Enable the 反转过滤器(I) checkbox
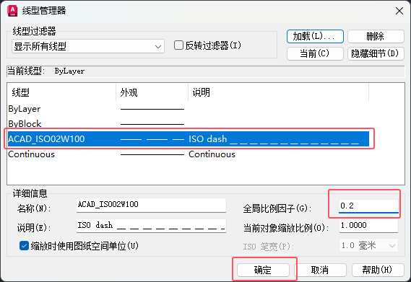Image resolution: width=411 pixels, height=282 pixels. coord(178,45)
